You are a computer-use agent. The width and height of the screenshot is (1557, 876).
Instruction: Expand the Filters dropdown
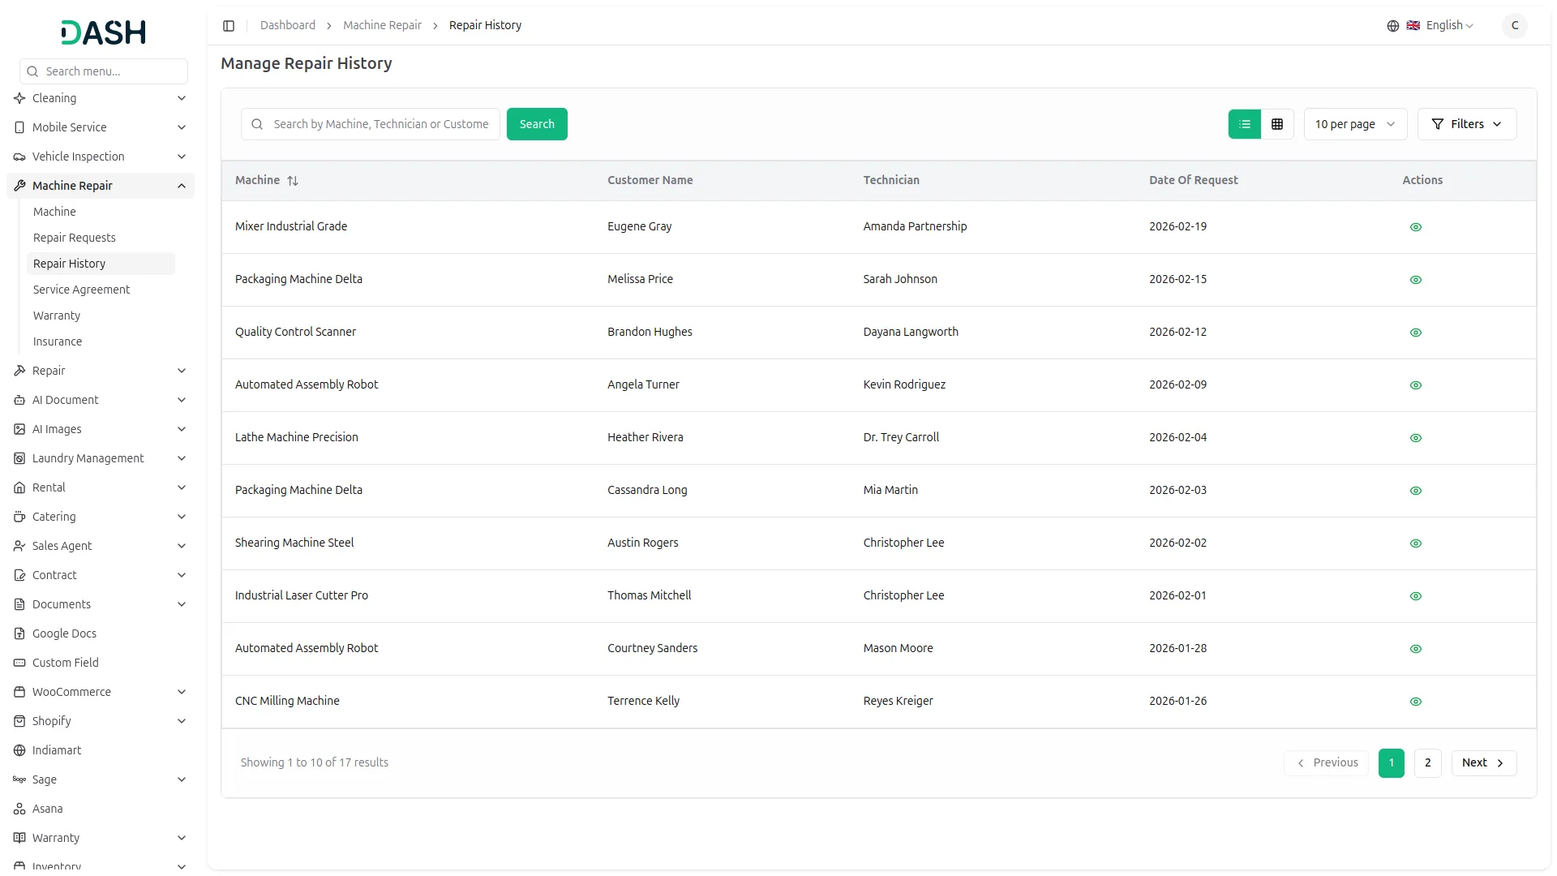pos(1466,124)
